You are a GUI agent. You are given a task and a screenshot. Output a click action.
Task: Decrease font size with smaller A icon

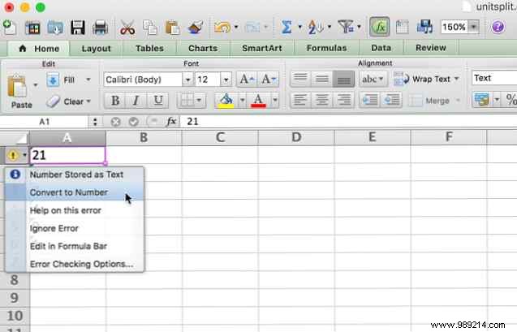tap(269, 79)
